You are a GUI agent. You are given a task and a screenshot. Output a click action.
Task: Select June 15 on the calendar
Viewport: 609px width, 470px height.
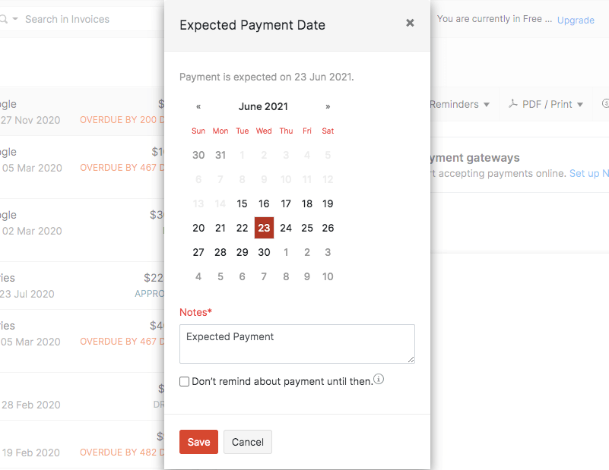(x=242, y=203)
